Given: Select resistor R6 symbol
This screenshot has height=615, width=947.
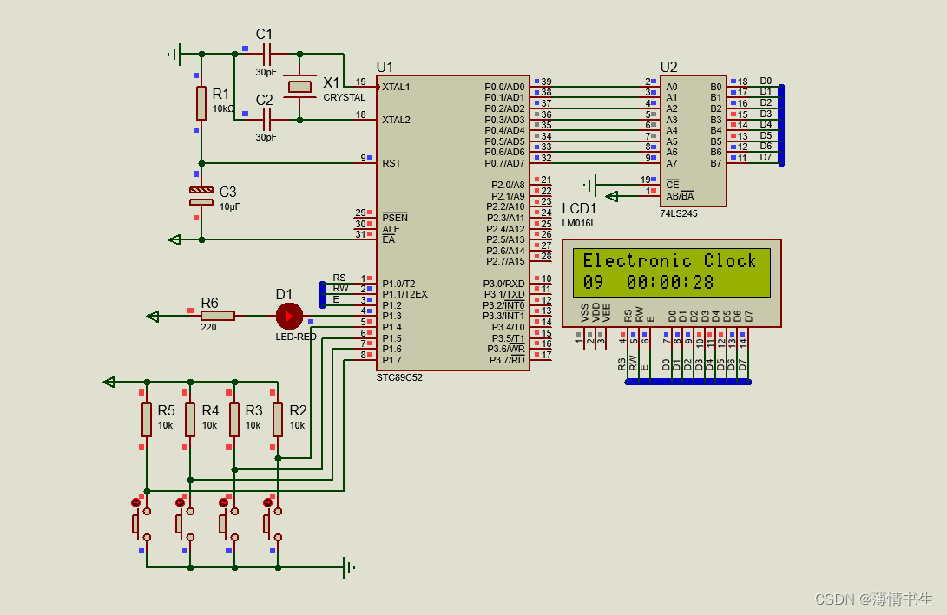Looking at the screenshot, I should coord(217,316).
